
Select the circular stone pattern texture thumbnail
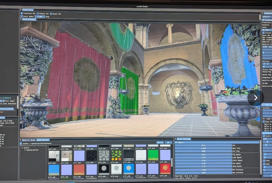click(x=67, y=156)
